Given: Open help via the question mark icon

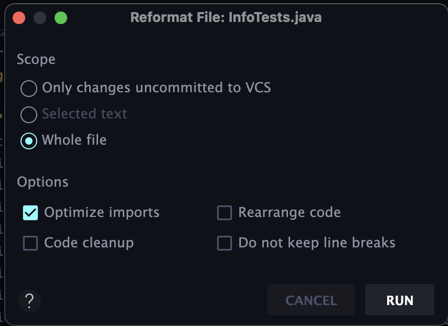Looking at the screenshot, I should click(29, 301).
